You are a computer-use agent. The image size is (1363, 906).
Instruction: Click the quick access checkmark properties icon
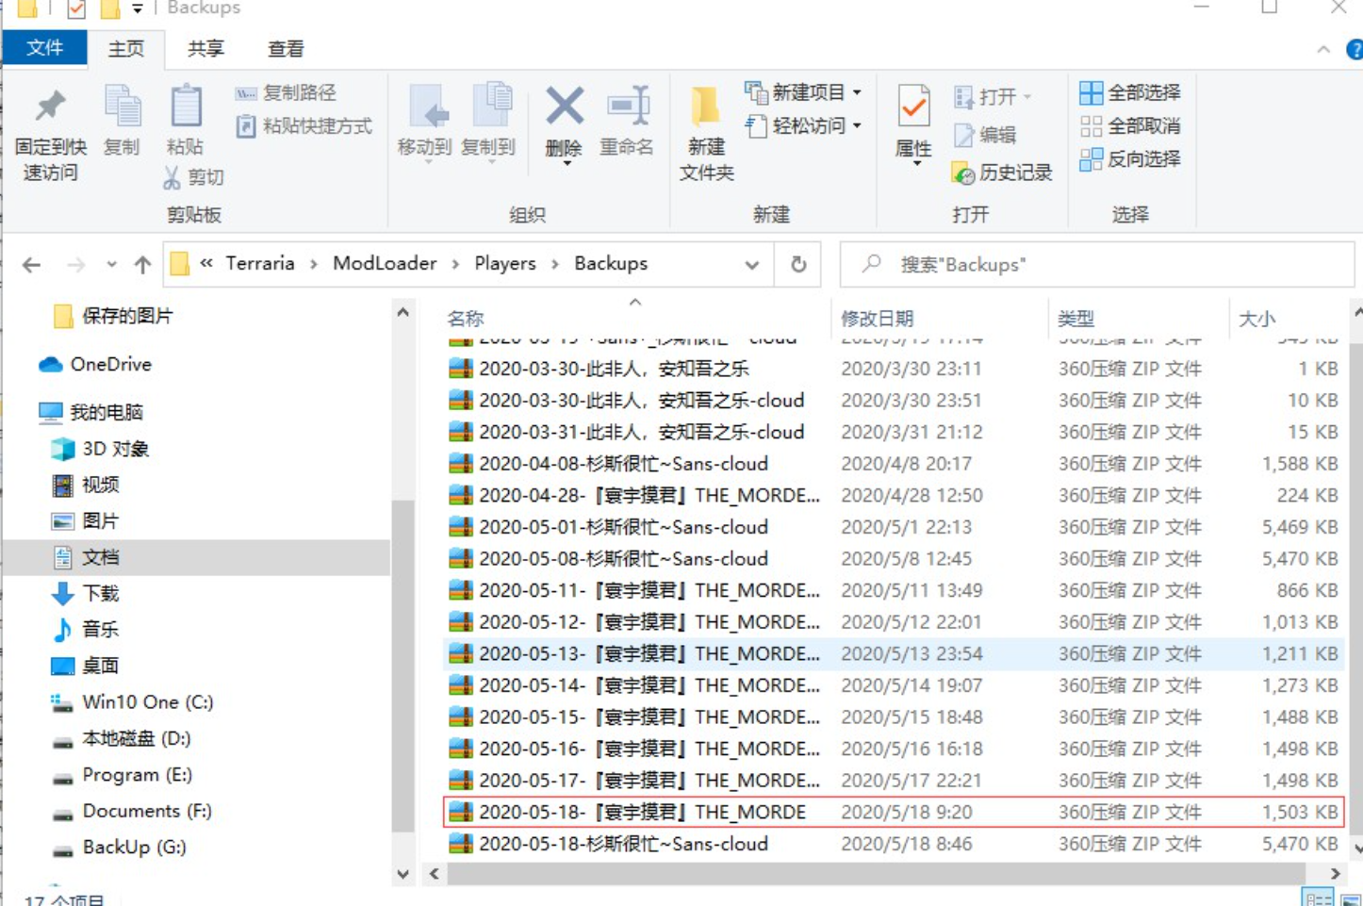[x=76, y=9]
